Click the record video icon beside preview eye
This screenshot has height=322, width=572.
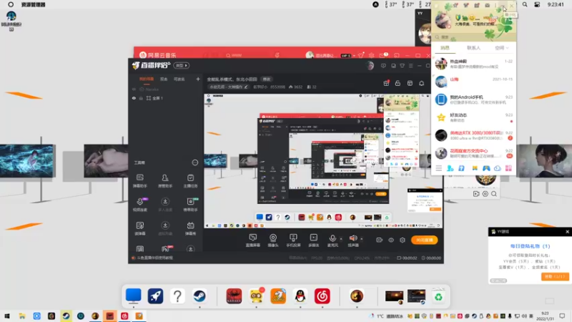(380, 240)
